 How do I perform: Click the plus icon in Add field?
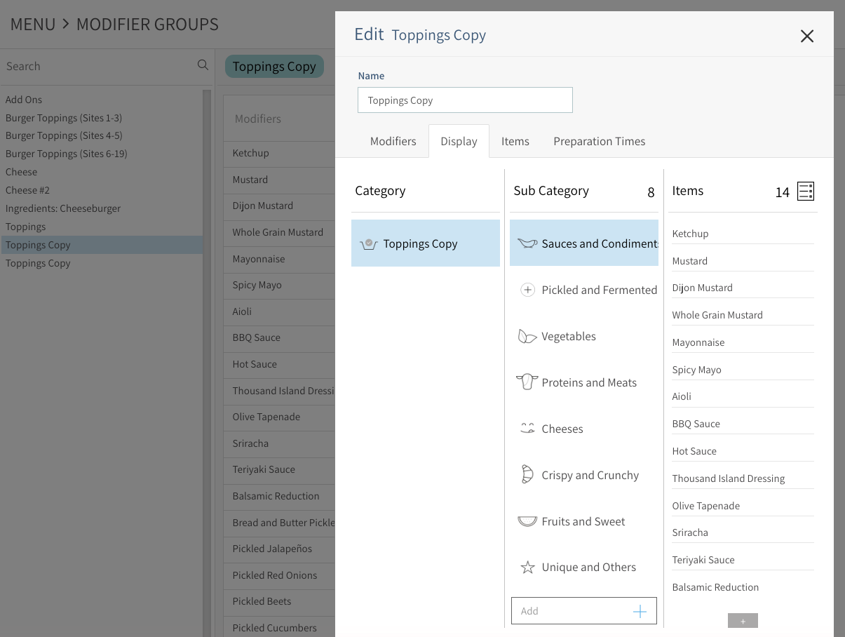(640, 611)
